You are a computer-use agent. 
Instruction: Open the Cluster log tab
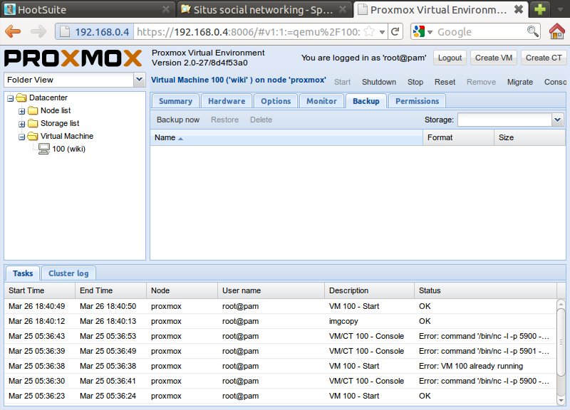point(68,273)
